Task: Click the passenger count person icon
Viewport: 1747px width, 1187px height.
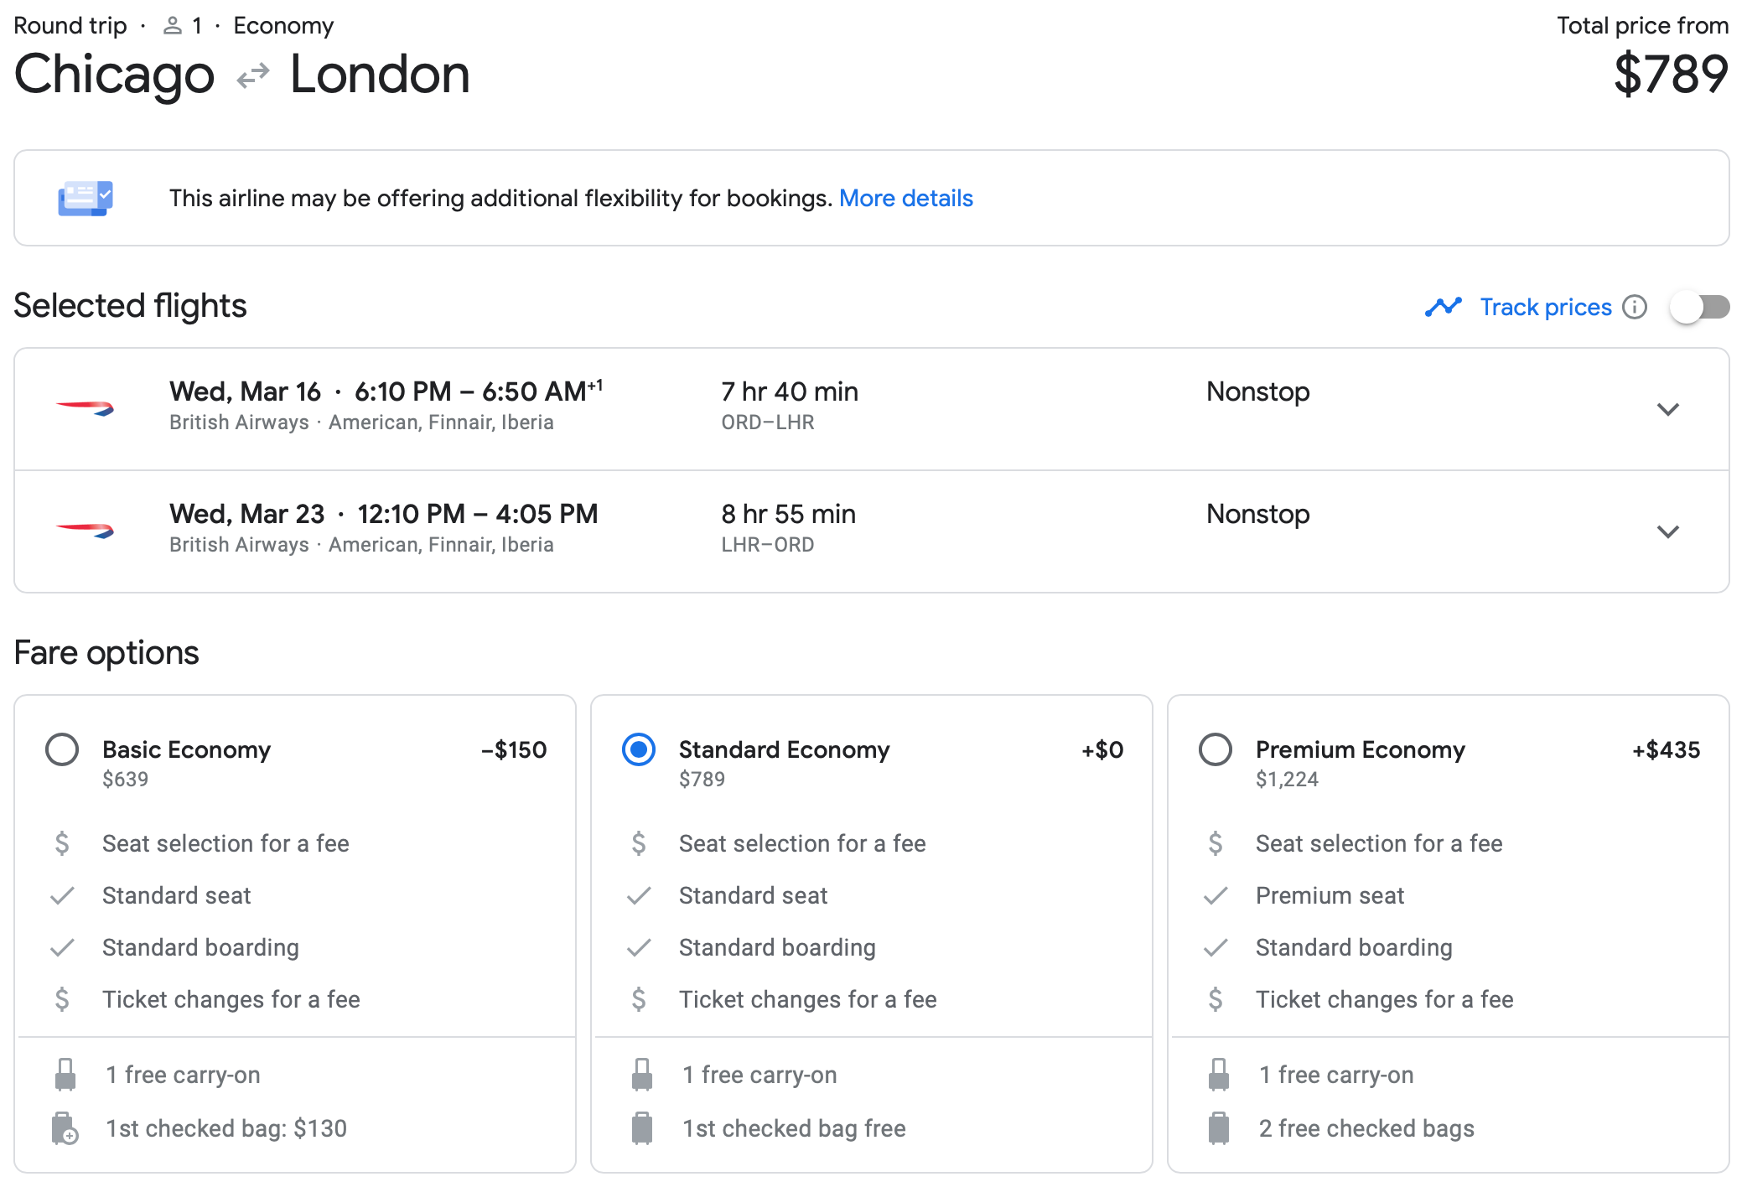Action: (x=173, y=26)
